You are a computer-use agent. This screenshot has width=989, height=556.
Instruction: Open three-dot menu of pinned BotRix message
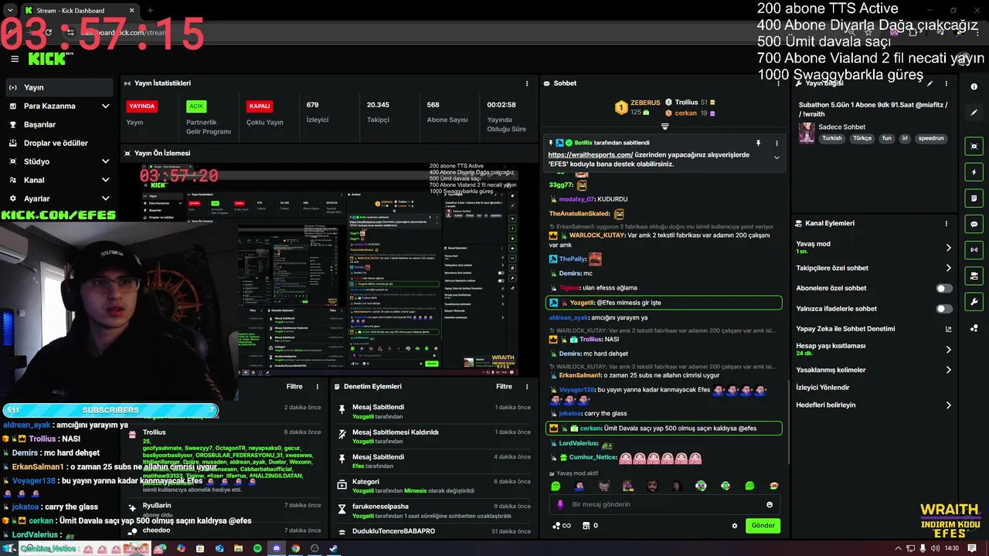(x=777, y=143)
